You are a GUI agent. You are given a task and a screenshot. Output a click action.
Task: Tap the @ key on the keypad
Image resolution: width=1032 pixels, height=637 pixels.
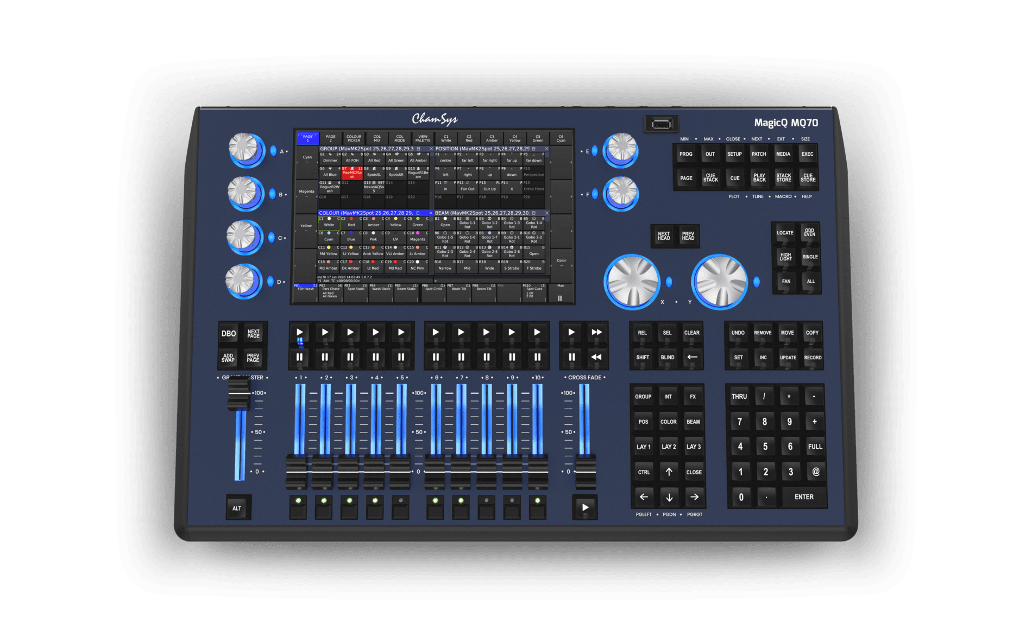pos(815,472)
